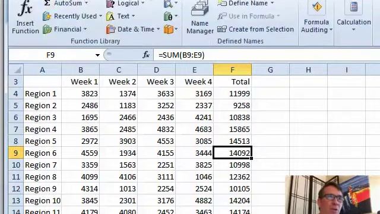Expand the Formula Auditing group
The height and width of the screenshot is (214, 380).
[316, 17]
